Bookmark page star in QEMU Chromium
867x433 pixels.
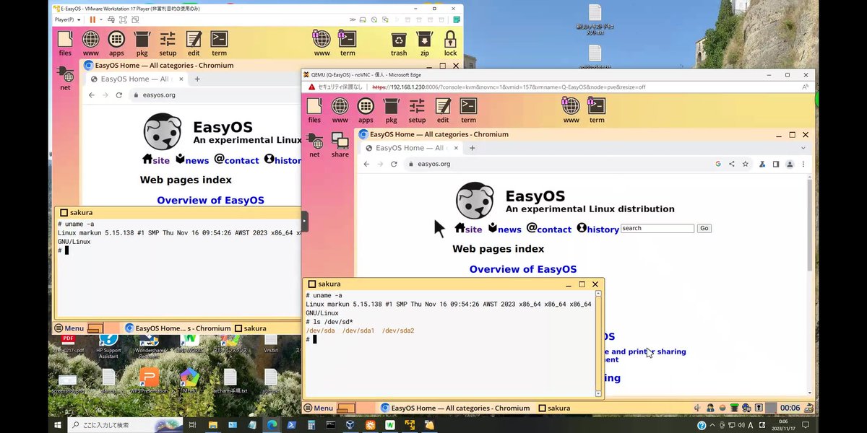coord(746,164)
